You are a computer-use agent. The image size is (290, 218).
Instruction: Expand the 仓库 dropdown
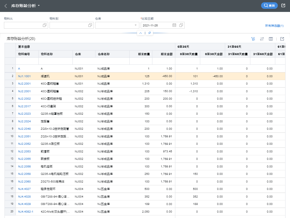136,25
